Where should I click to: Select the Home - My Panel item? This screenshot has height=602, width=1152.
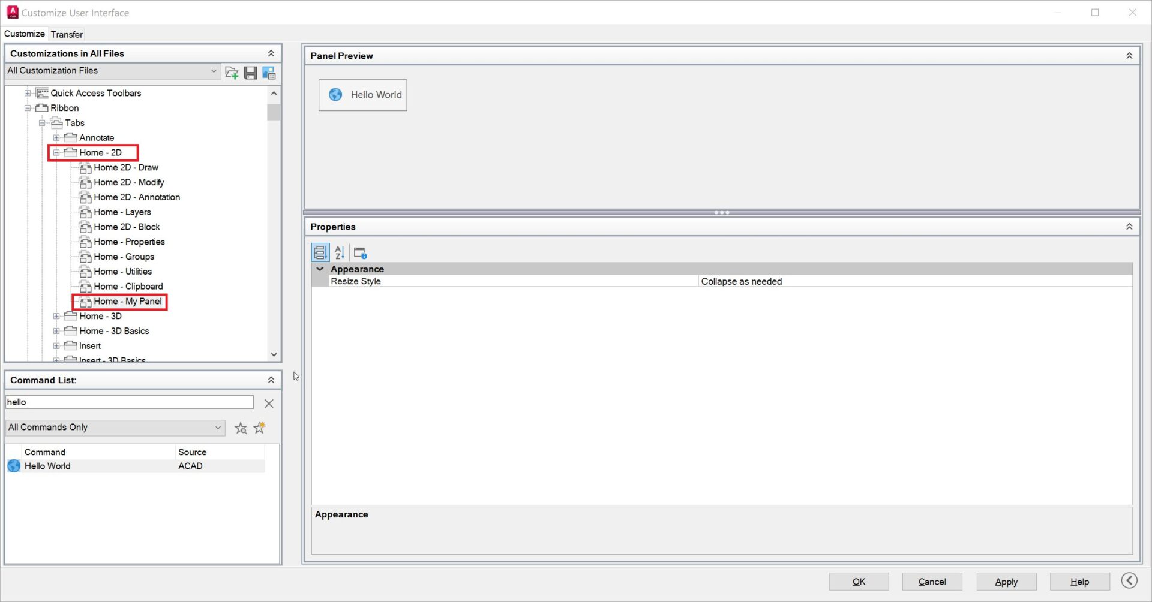[128, 302]
